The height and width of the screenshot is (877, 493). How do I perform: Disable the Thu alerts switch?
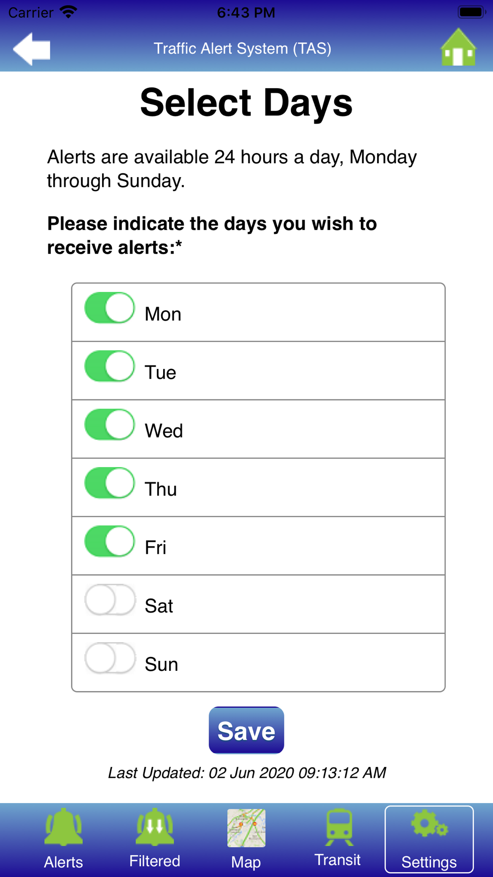point(109,483)
